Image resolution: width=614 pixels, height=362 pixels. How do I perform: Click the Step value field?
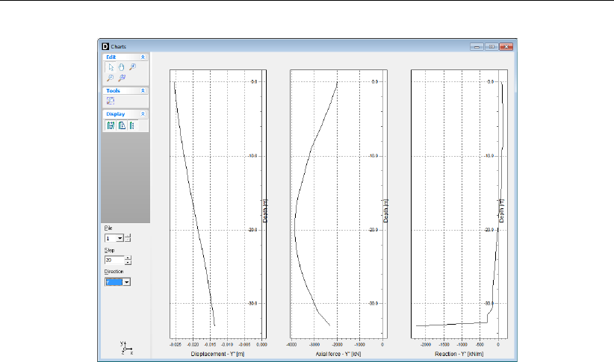[114, 260]
